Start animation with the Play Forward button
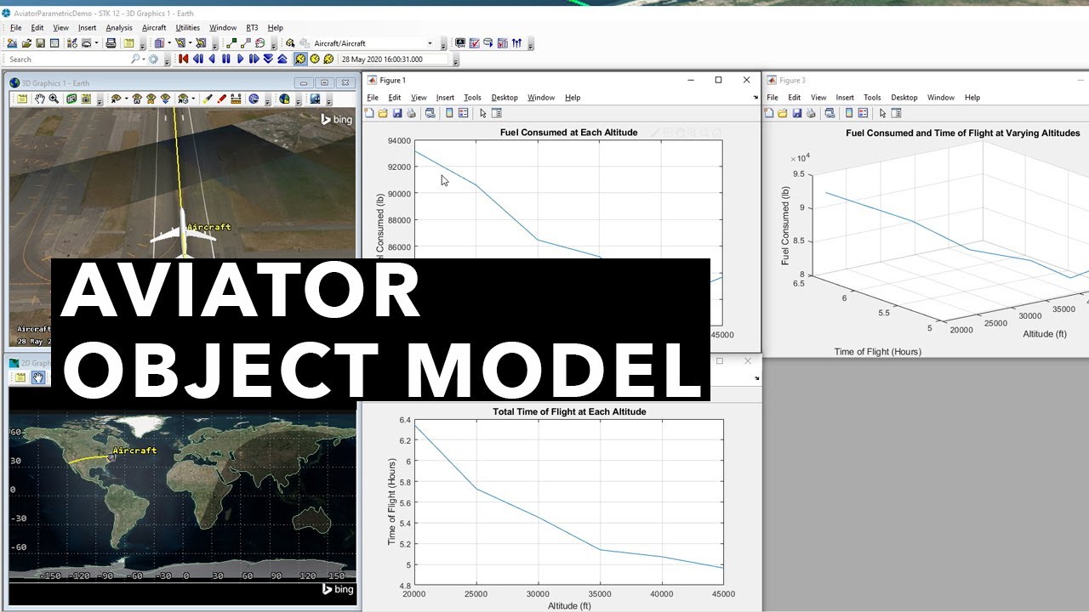This screenshot has width=1089, height=612. click(240, 59)
